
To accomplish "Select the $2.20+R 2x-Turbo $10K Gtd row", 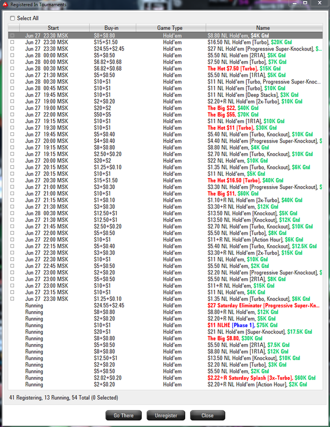I will pos(165,102).
